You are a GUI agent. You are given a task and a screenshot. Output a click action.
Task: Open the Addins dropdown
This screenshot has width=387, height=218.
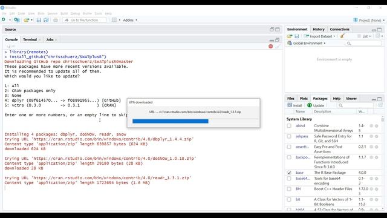point(130,20)
